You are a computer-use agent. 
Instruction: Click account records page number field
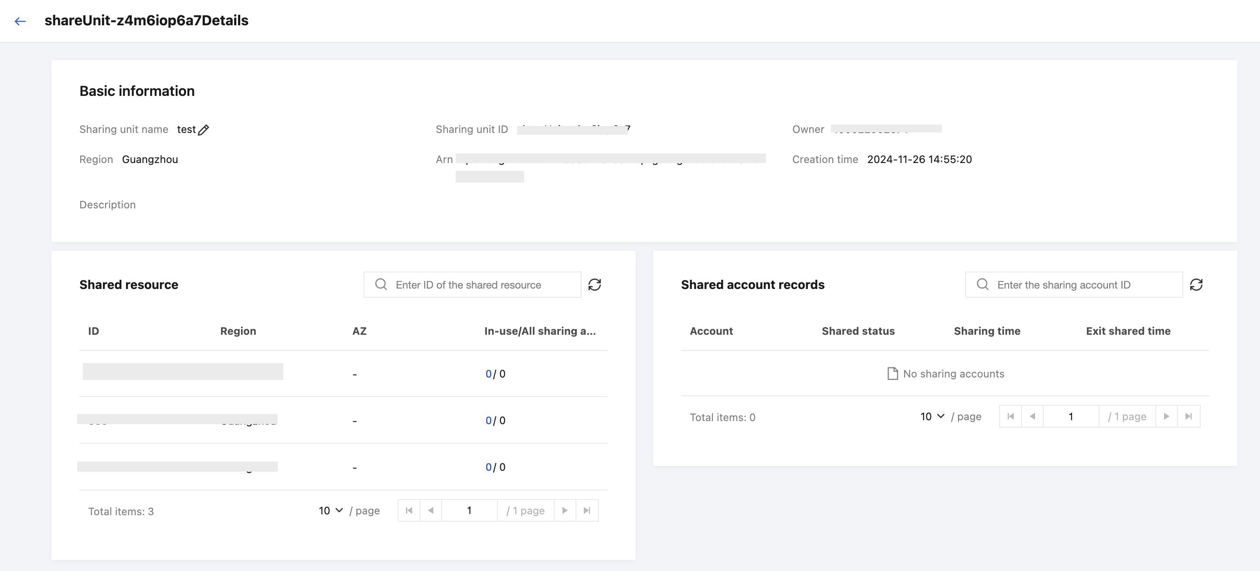[x=1071, y=417]
